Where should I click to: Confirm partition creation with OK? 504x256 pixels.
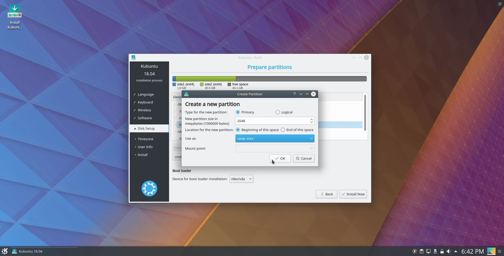[x=280, y=158]
